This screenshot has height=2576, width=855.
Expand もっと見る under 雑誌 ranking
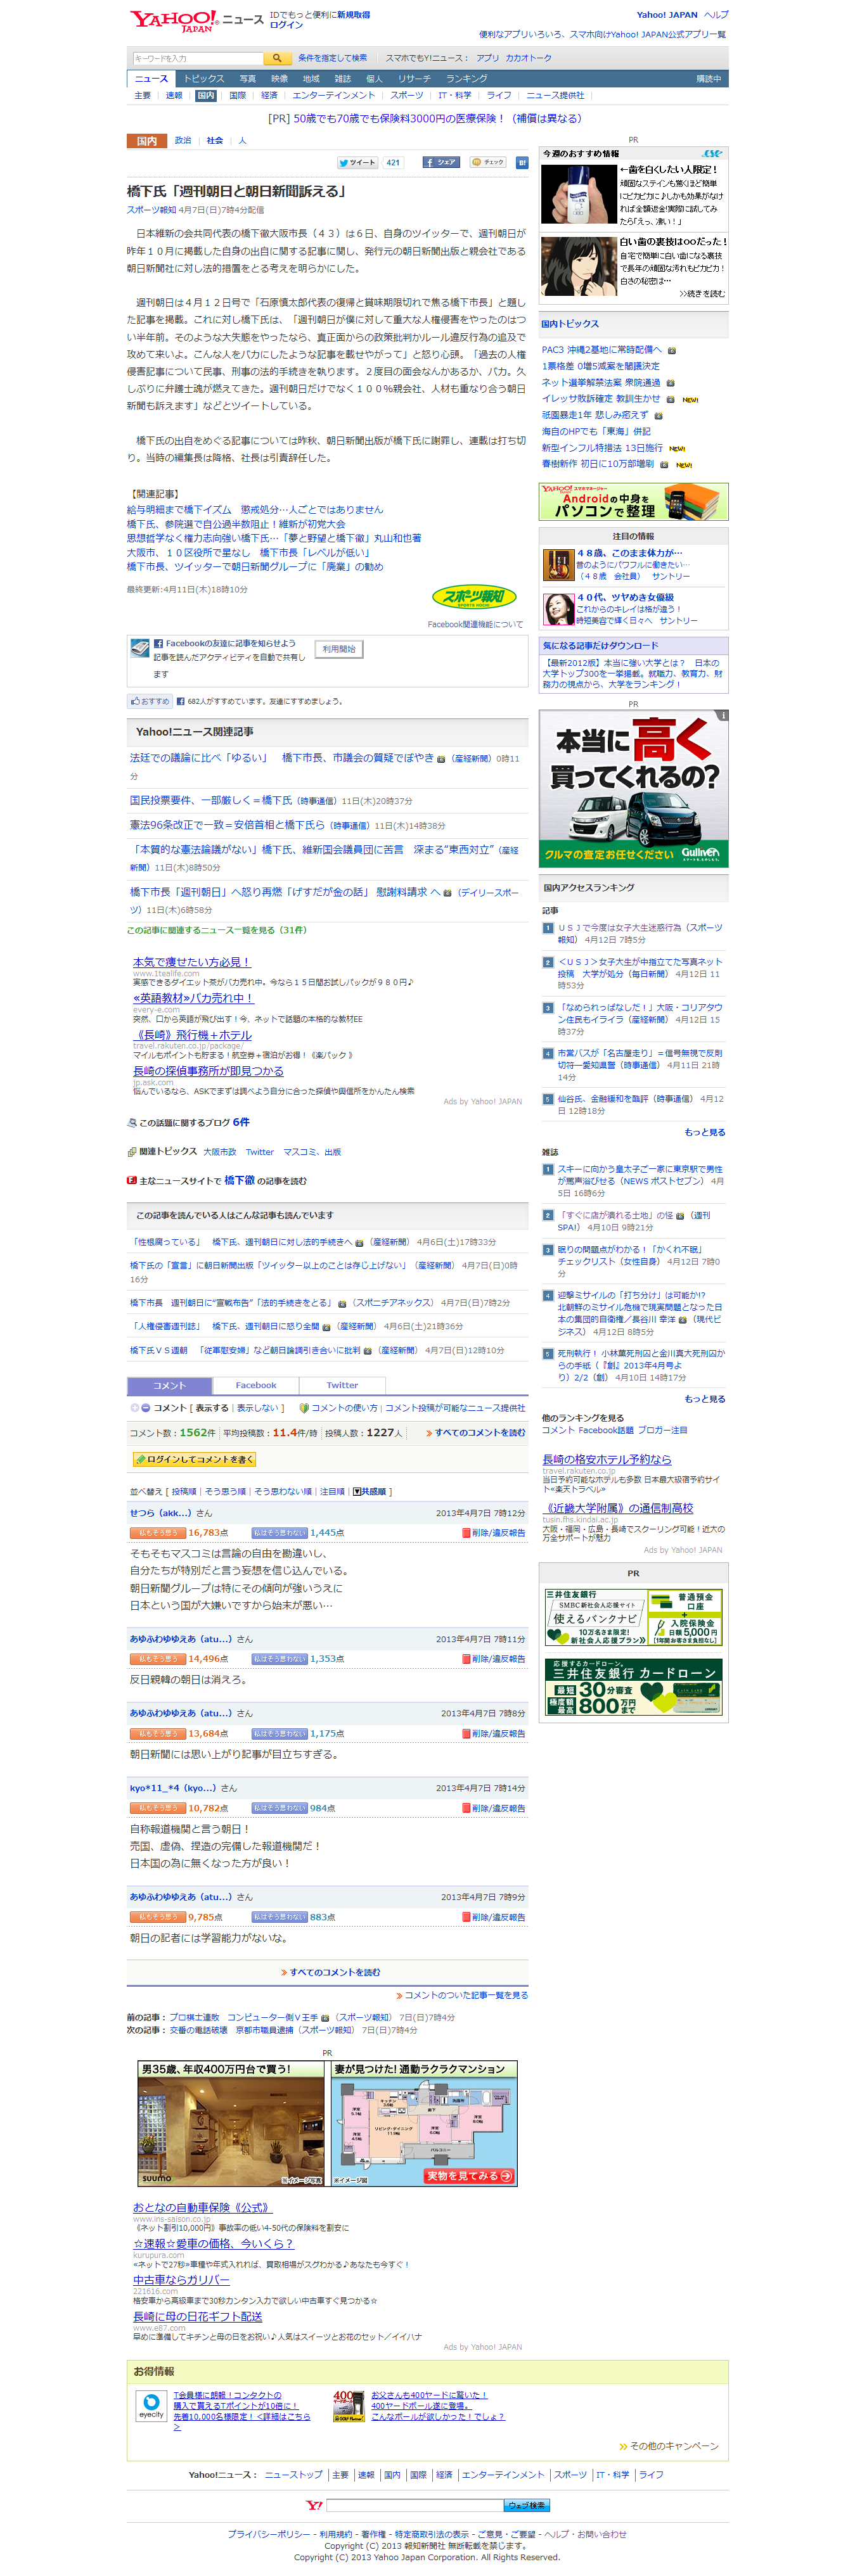(x=705, y=1399)
